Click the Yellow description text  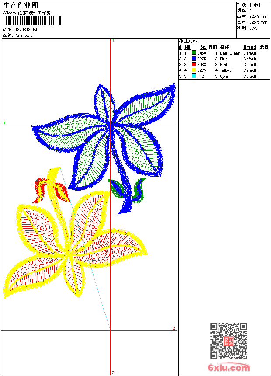click(x=226, y=70)
